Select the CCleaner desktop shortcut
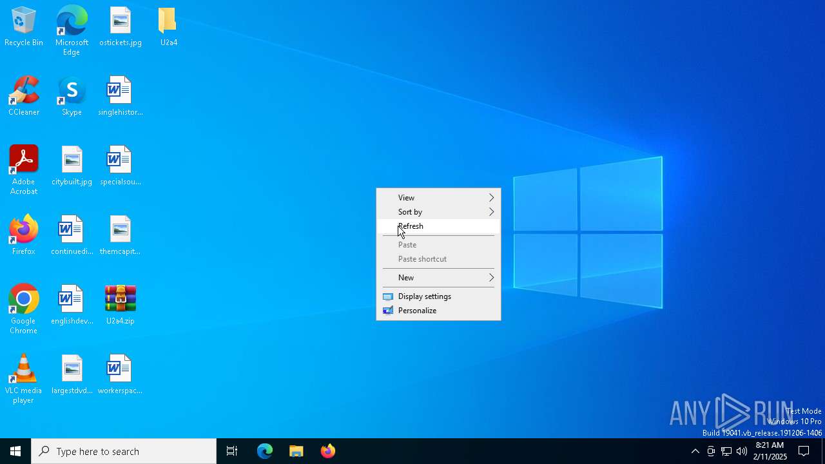This screenshot has width=825, height=464. (24, 97)
